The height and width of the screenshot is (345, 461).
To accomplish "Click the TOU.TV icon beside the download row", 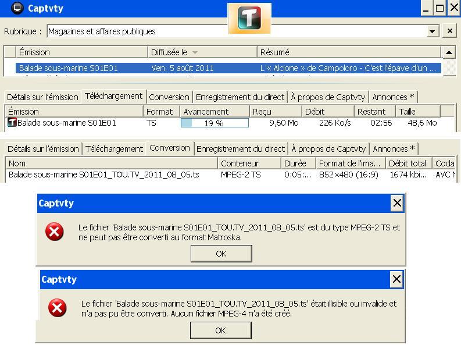I will point(12,123).
